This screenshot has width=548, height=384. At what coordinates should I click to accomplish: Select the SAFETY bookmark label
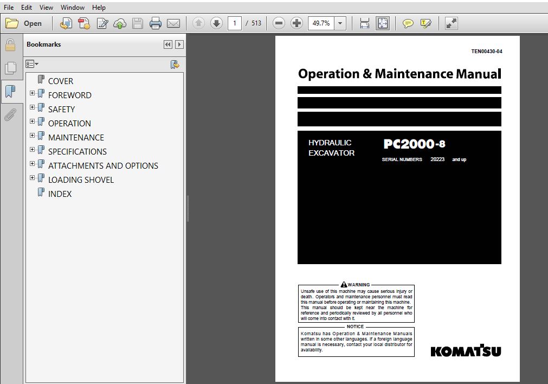pyautogui.click(x=61, y=110)
